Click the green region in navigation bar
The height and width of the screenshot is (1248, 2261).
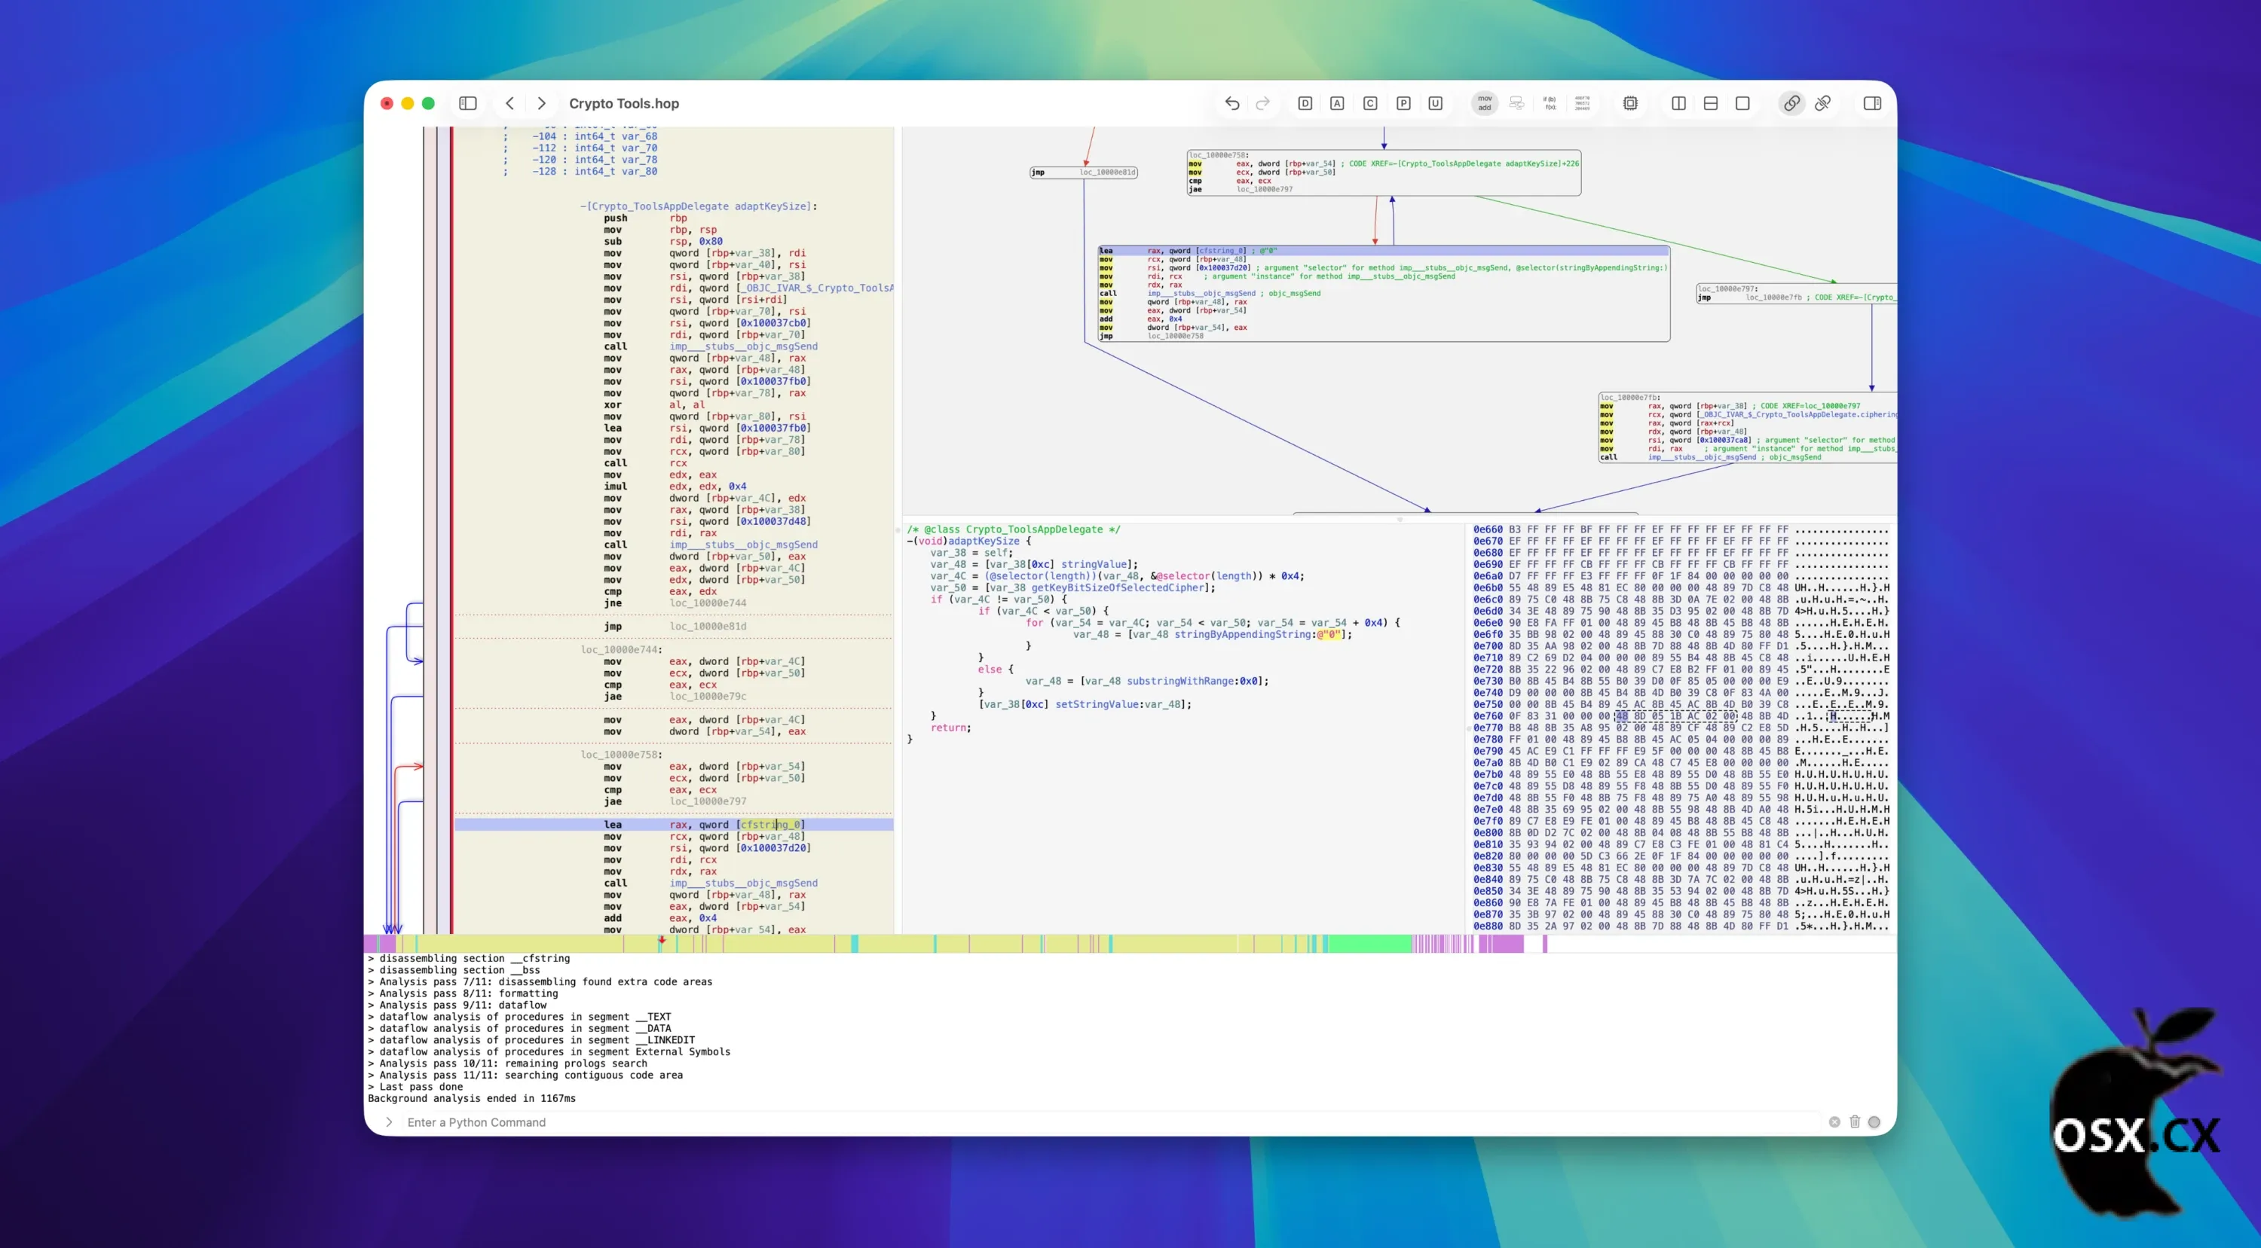[x=1369, y=944]
